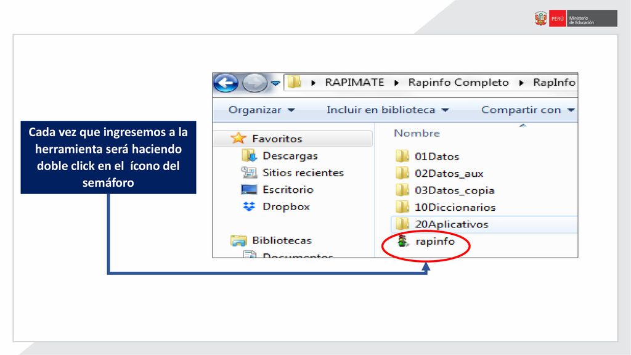This screenshot has height=355, width=631.
Task: Go back with the blue Back arrow
Action: 226,83
